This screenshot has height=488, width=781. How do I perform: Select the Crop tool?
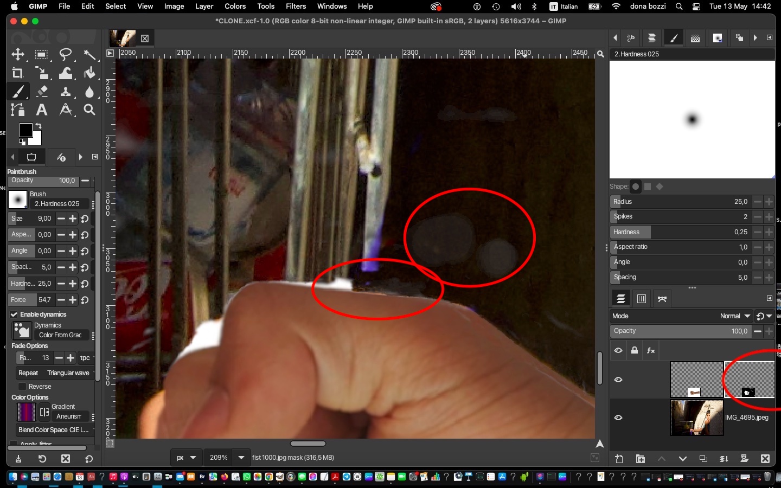[x=18, y=73]
